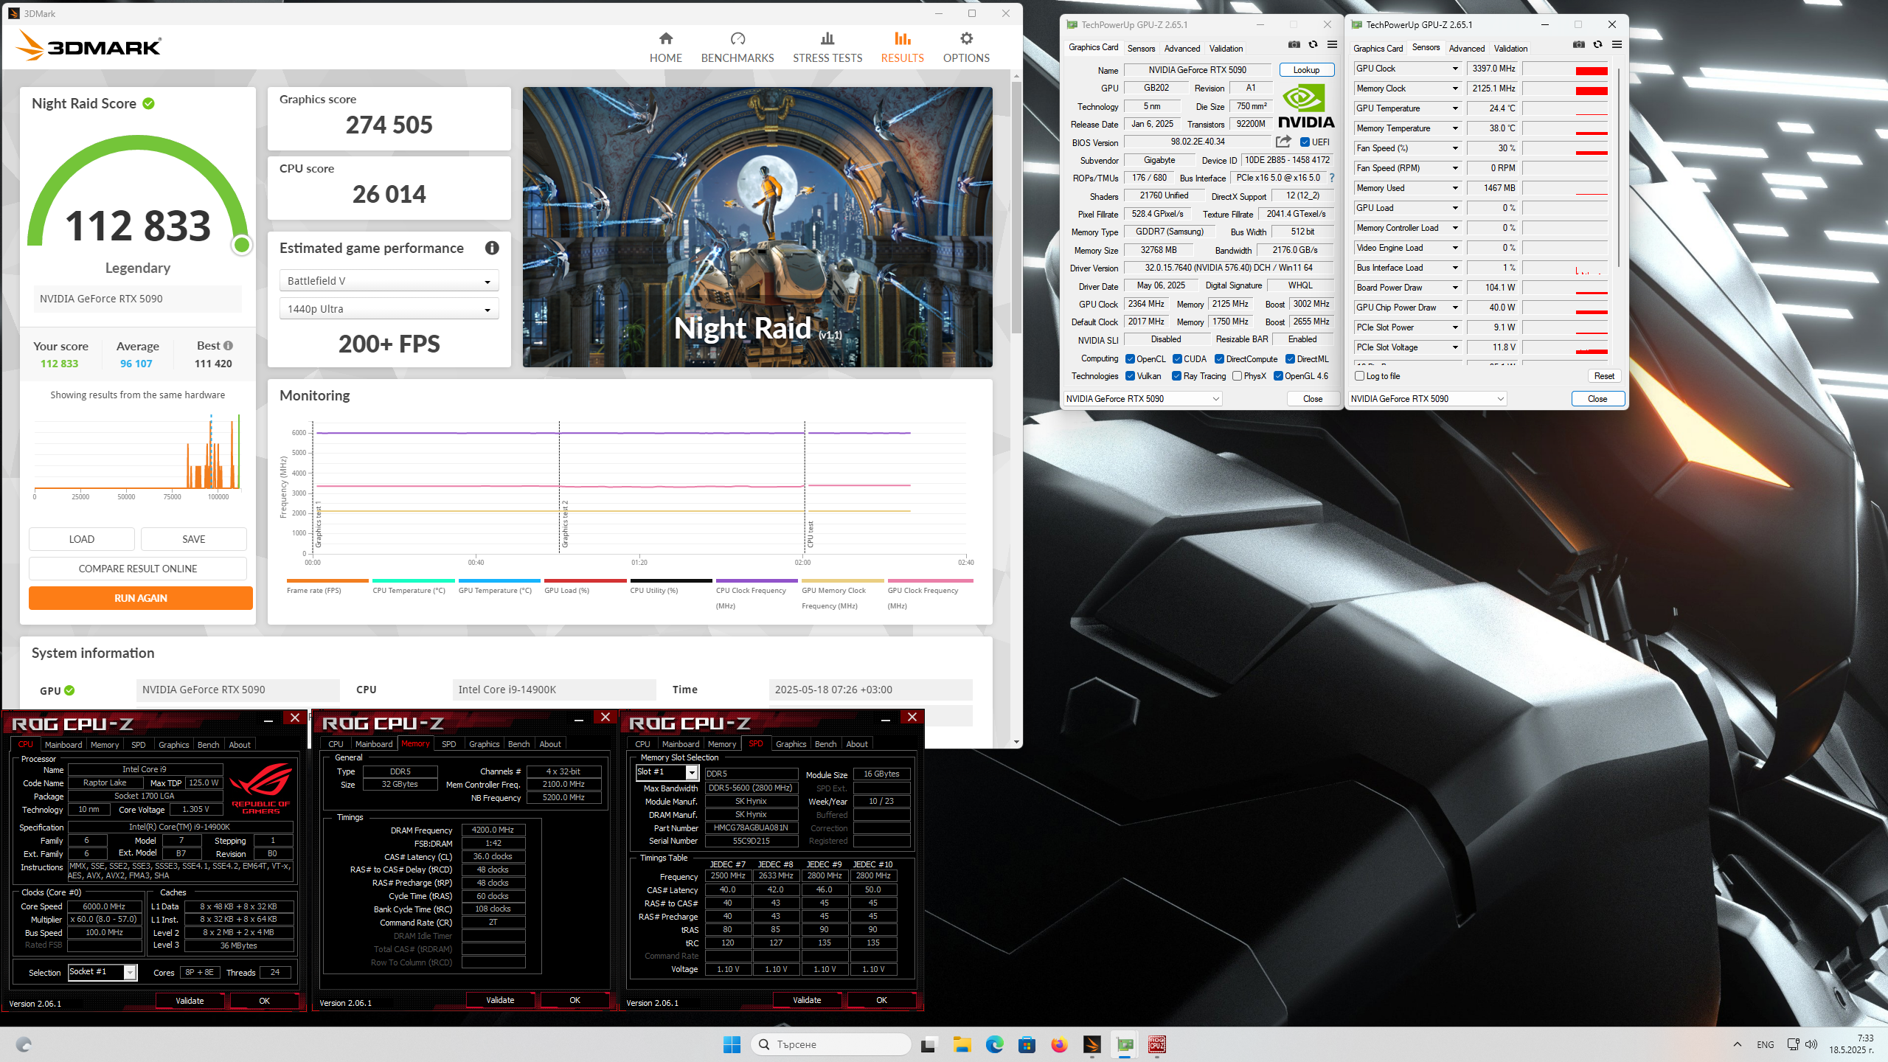This screenshot has width=1888, height=1062.
Task: Open the RESULTS section in 3DMark
Action: click(x=902, y=47)
